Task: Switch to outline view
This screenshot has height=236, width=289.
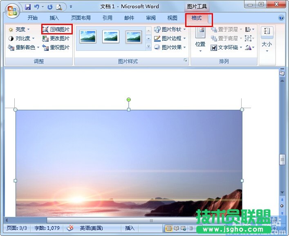Action: pos(191,229)
